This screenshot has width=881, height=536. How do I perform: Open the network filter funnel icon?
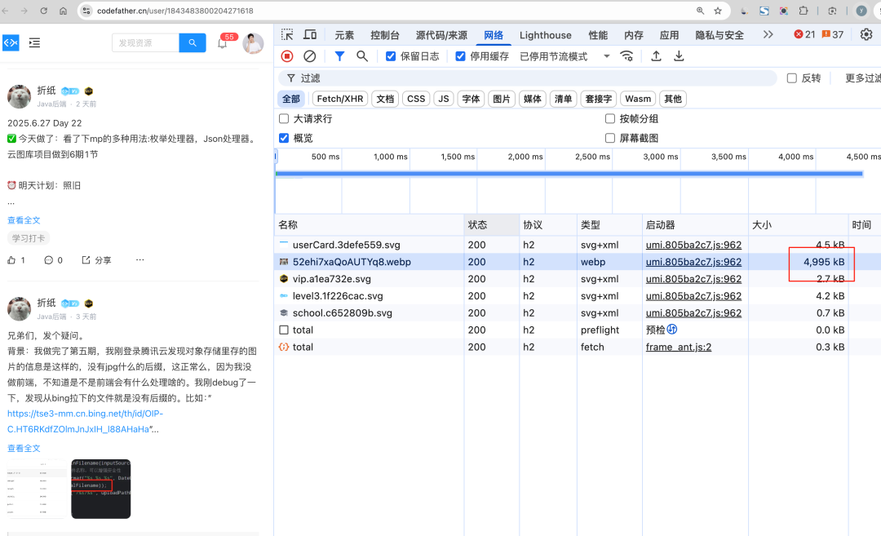(340, 55)
